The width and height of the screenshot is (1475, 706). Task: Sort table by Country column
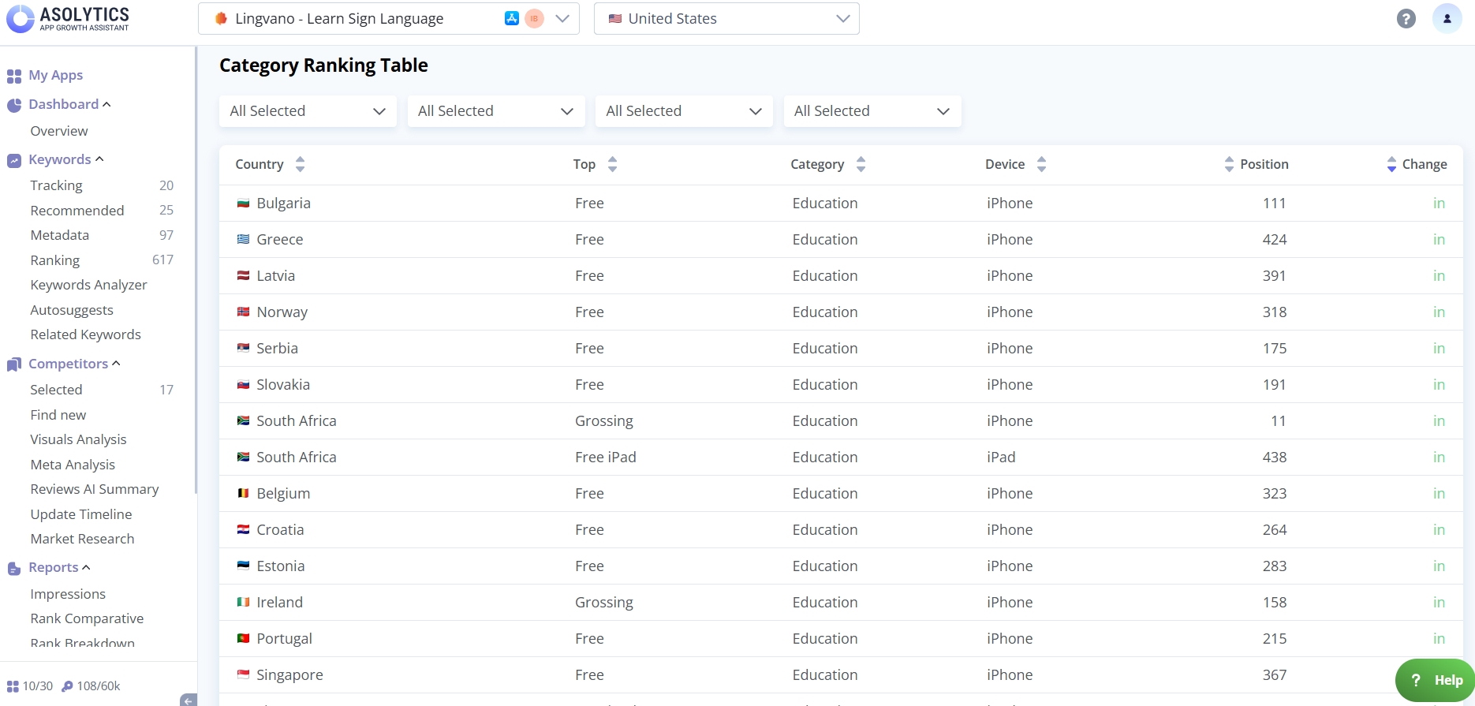coord(300,164)
